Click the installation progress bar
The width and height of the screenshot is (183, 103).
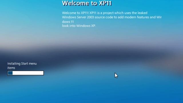(25, 73)
